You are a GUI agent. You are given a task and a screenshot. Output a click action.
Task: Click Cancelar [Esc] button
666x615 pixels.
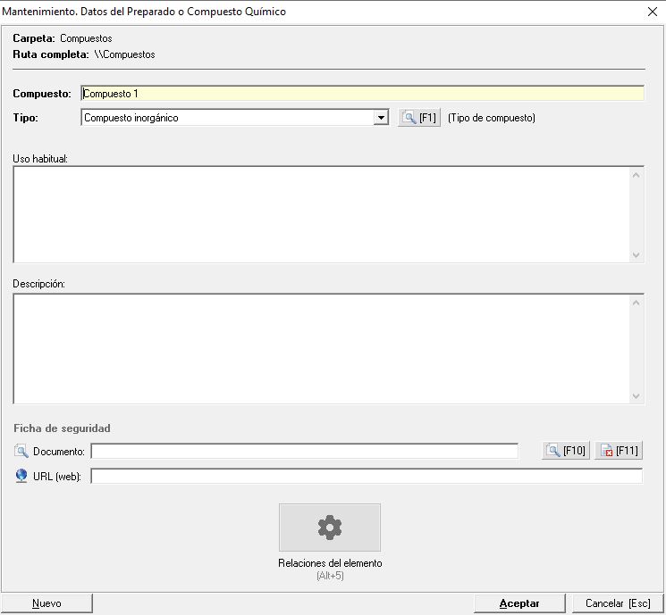tap(618, 603)
